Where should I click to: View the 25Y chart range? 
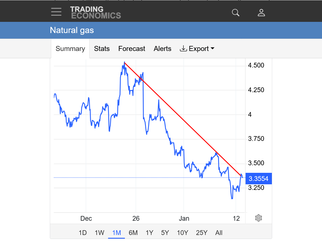(202, 233)
